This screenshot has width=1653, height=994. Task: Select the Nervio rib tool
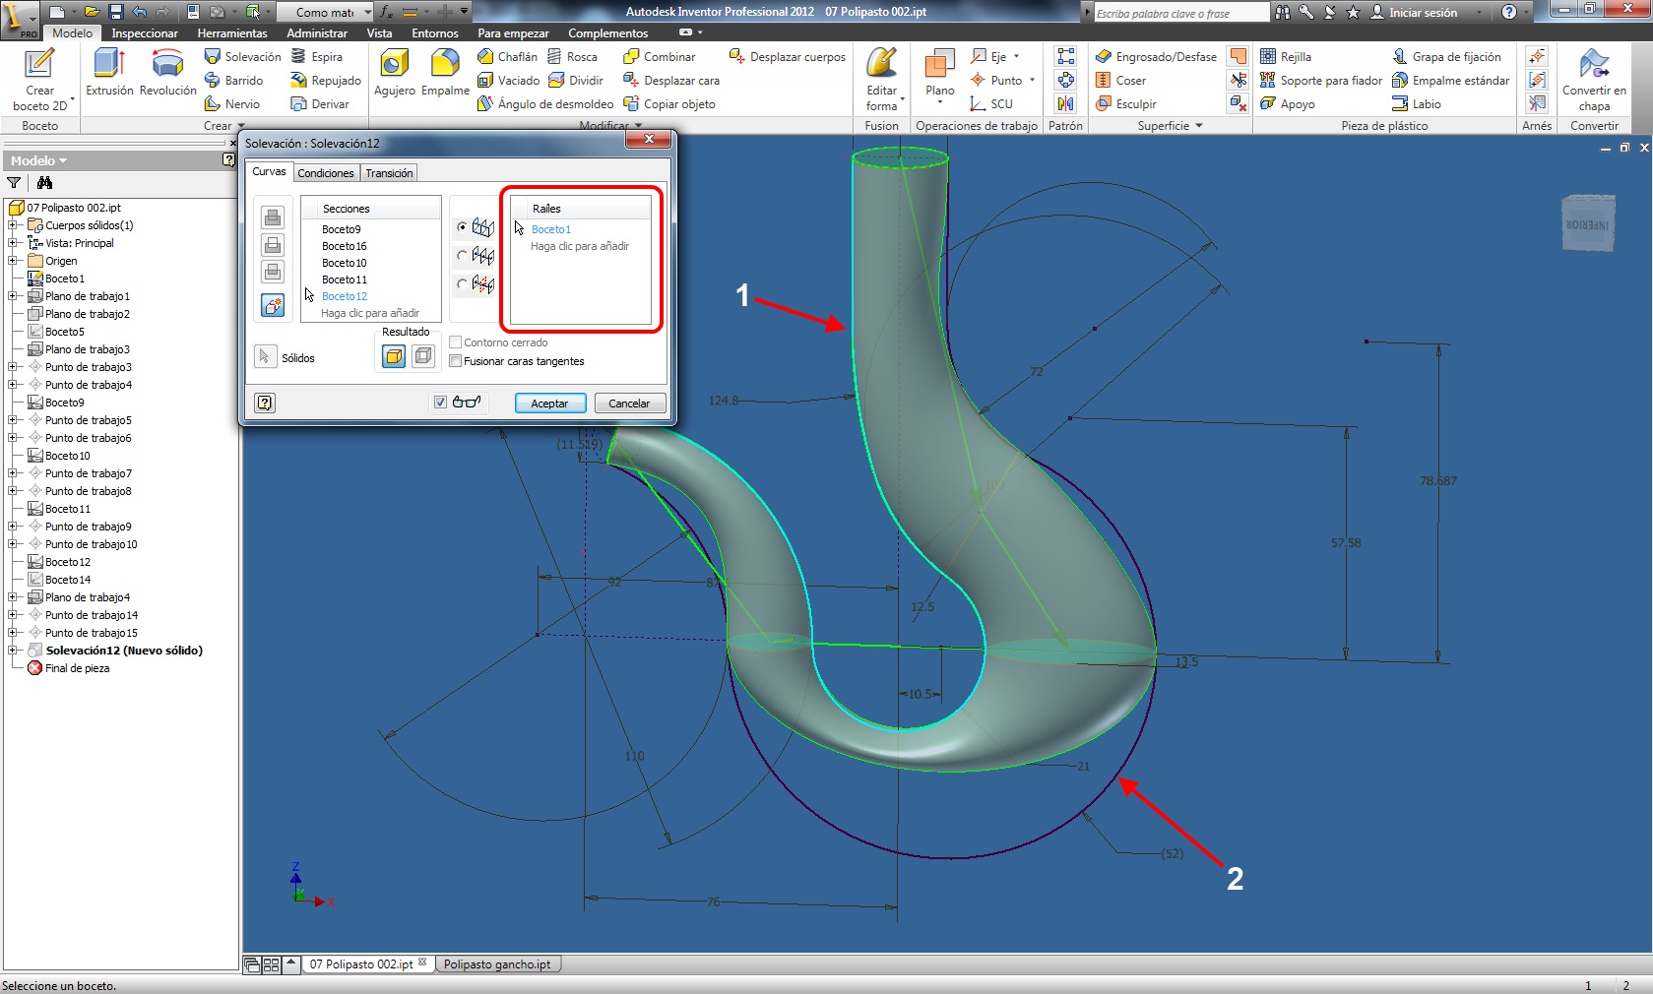pos(232,103)
